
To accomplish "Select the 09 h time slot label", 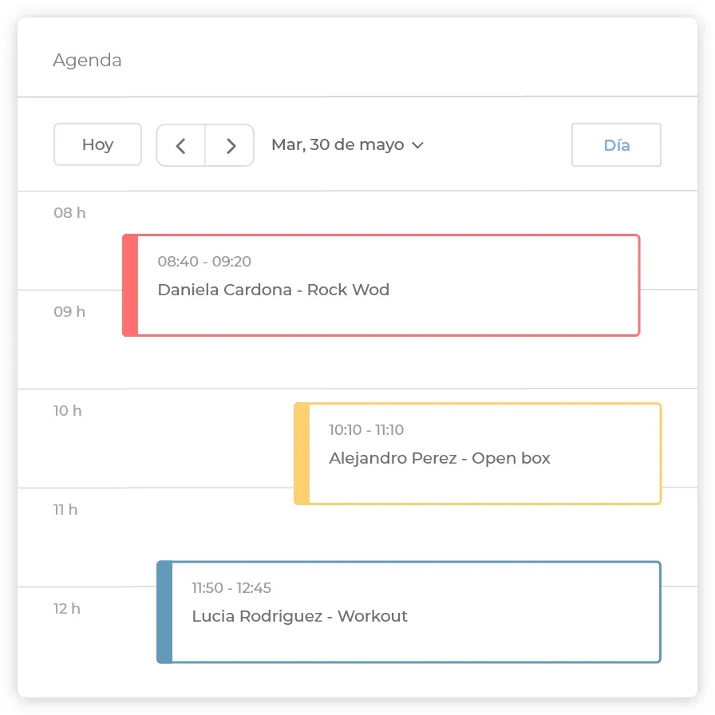I will pyautogui.click(x=69, y=312).
